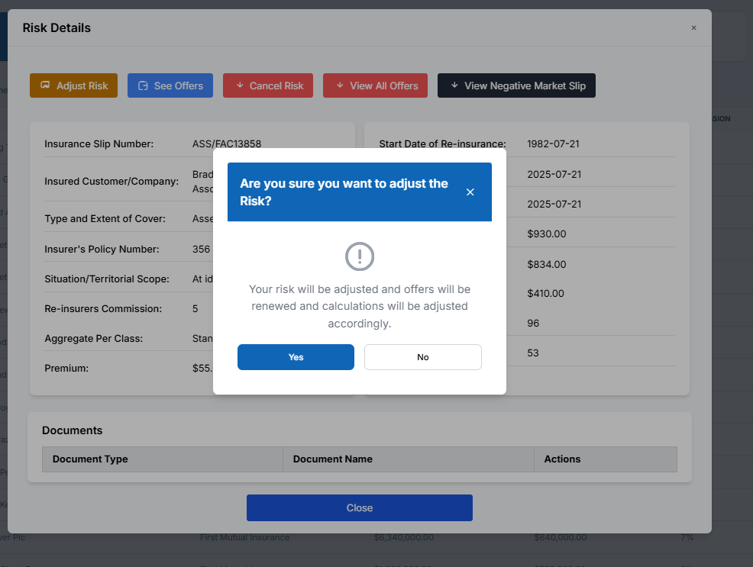Select the Actions column header
The width and height of the screenshot is (753, 567).
click(562, 459)
